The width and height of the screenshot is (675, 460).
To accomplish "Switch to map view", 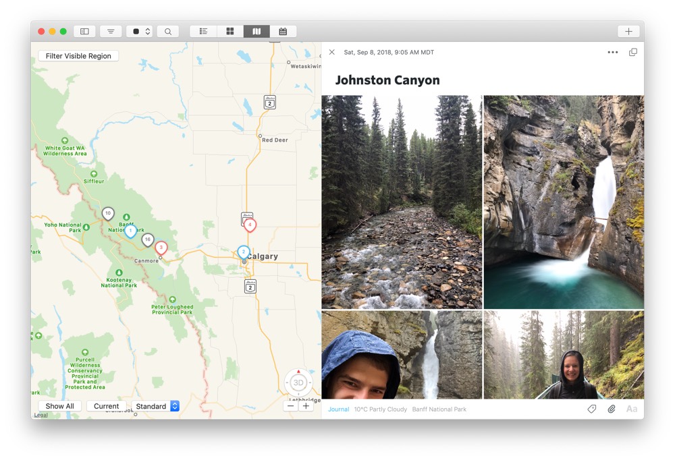I will tap(256, 32).
